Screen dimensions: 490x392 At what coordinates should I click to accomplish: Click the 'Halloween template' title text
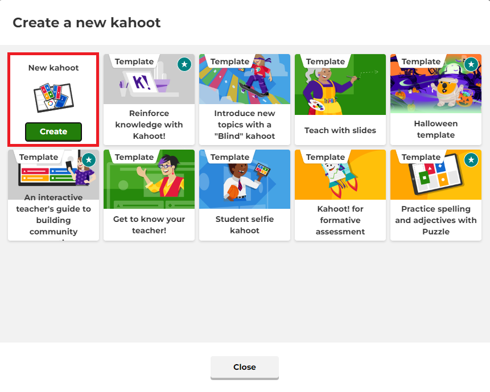pos(436,129)
